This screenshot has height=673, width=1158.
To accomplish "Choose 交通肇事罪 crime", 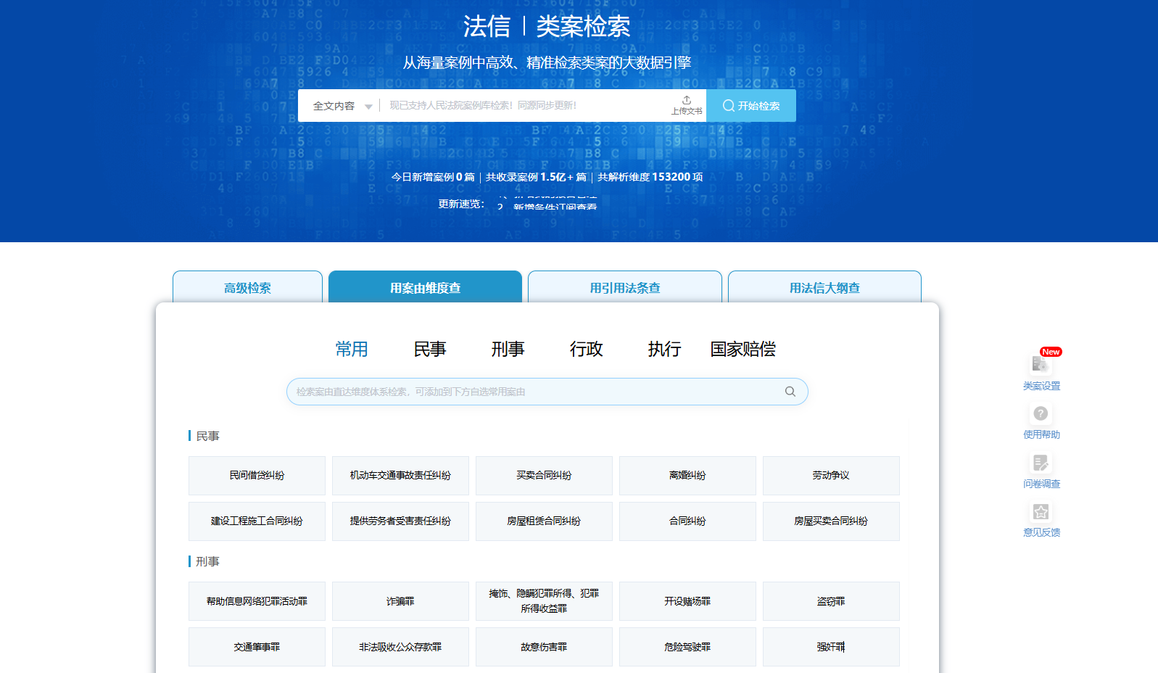I will [x=257, y=647].
